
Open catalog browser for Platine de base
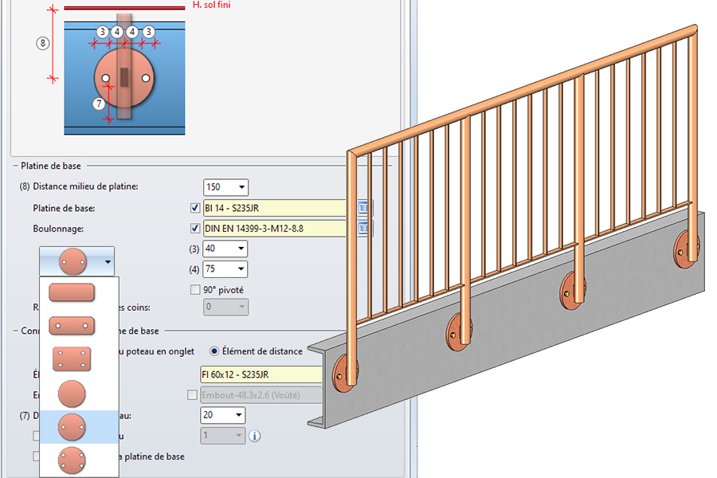(365, 208)
